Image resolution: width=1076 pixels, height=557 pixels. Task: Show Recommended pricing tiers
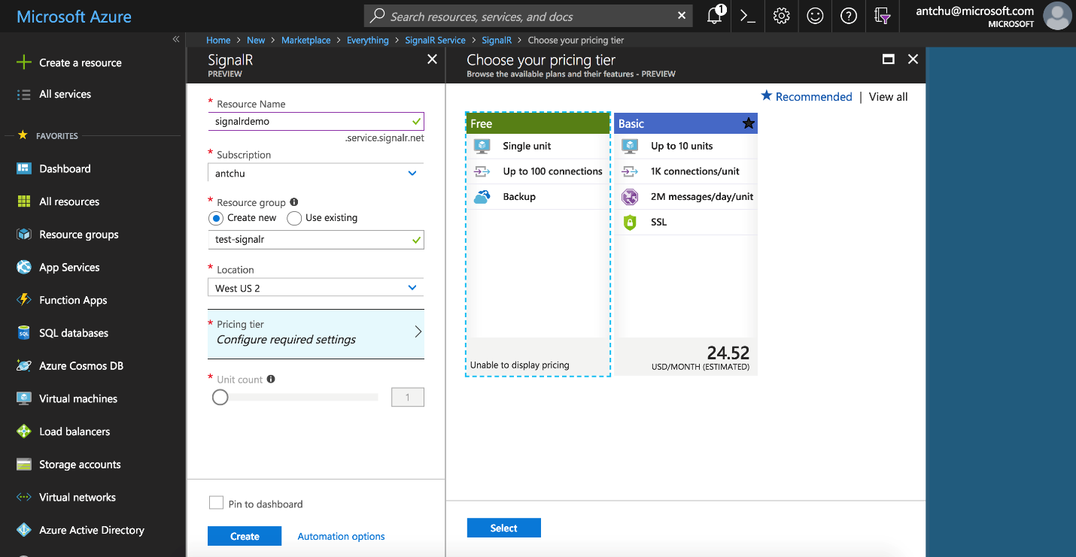[807, 96]
